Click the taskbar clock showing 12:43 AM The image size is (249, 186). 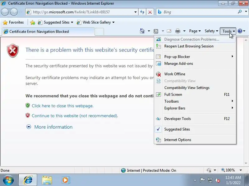click(x=233, y=180)
